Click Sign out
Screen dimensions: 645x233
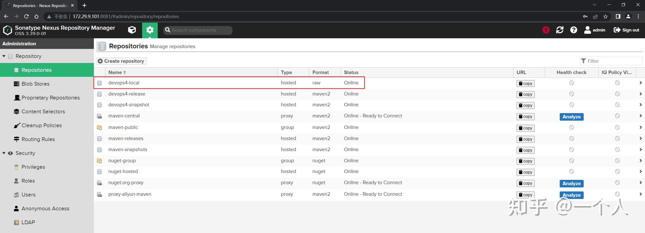[626, 30]
